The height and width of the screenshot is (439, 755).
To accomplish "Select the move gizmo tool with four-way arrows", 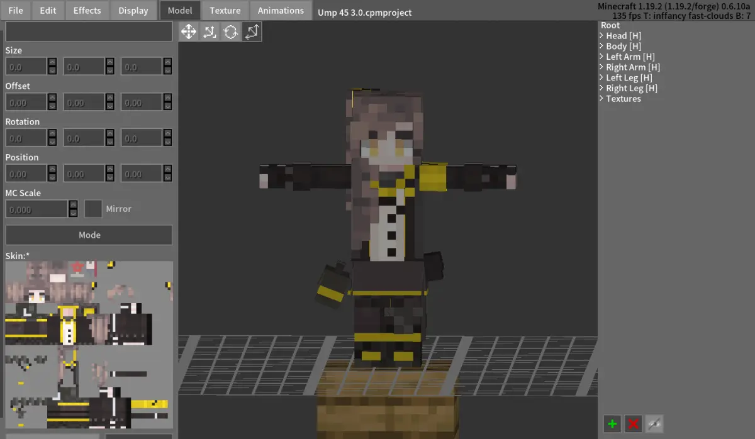I will coord(189,31).
